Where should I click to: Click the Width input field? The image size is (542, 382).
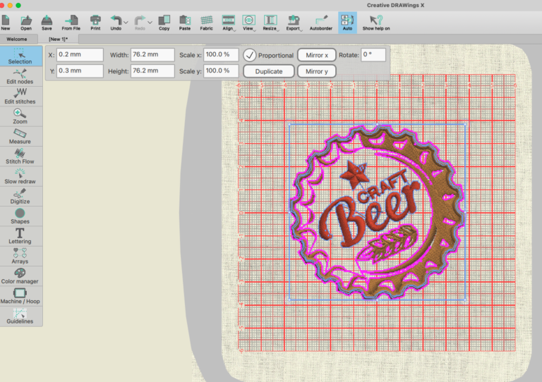click(x=152, y=55)
